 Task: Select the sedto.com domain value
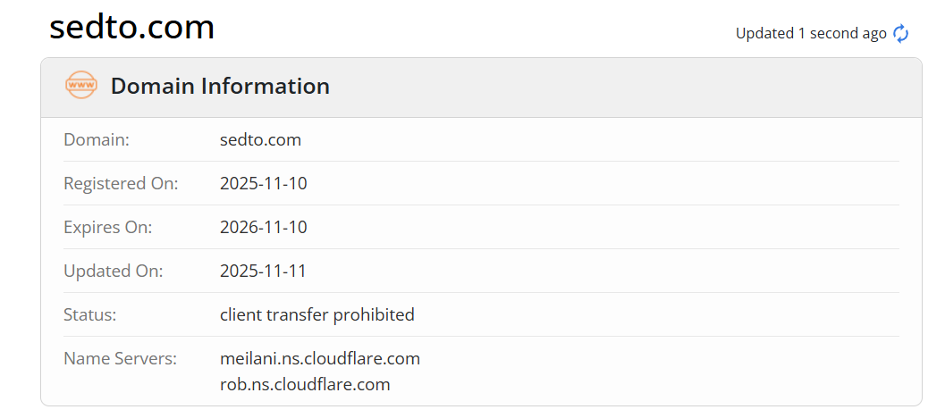(260, 140)
